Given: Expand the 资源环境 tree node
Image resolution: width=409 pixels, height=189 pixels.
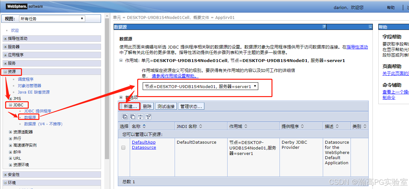Looking at the screenshot, I should (11, 165).
